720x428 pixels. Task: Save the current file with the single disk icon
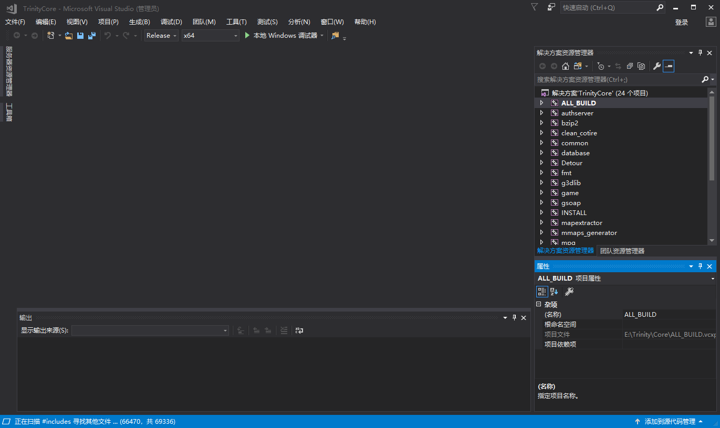80,36
